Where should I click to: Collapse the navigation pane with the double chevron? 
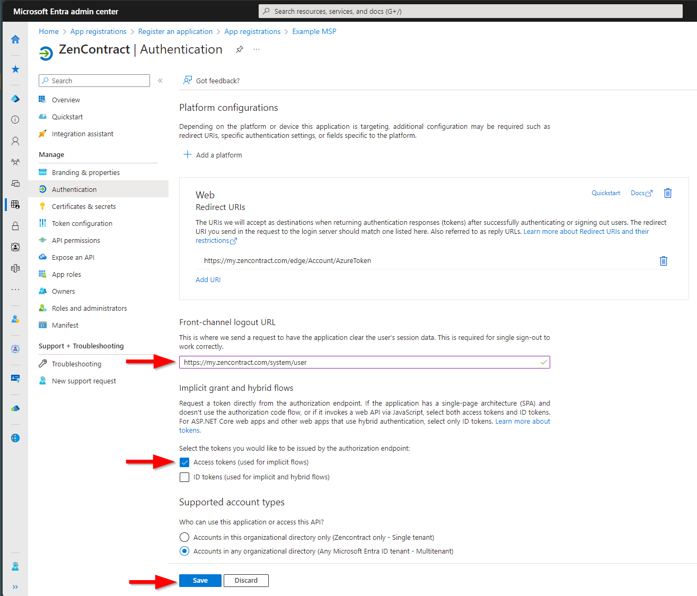[x=160, y=81]
